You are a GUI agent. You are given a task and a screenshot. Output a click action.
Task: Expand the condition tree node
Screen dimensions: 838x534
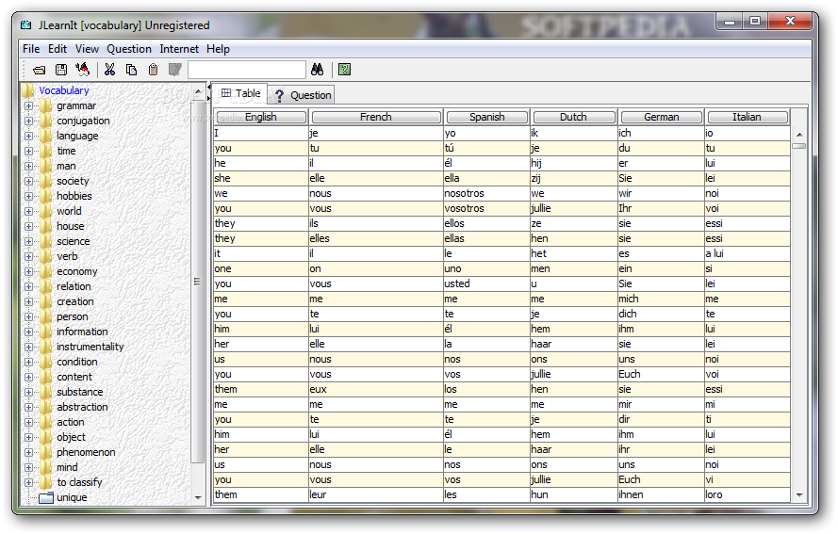coord(29,362)
